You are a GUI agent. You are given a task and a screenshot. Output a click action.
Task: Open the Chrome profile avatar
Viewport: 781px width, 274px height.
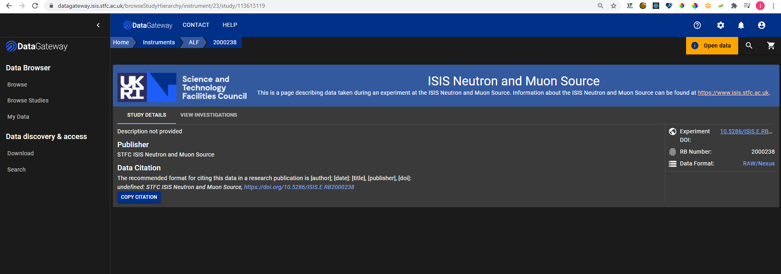pyautogui.click(x=760, y=6)
